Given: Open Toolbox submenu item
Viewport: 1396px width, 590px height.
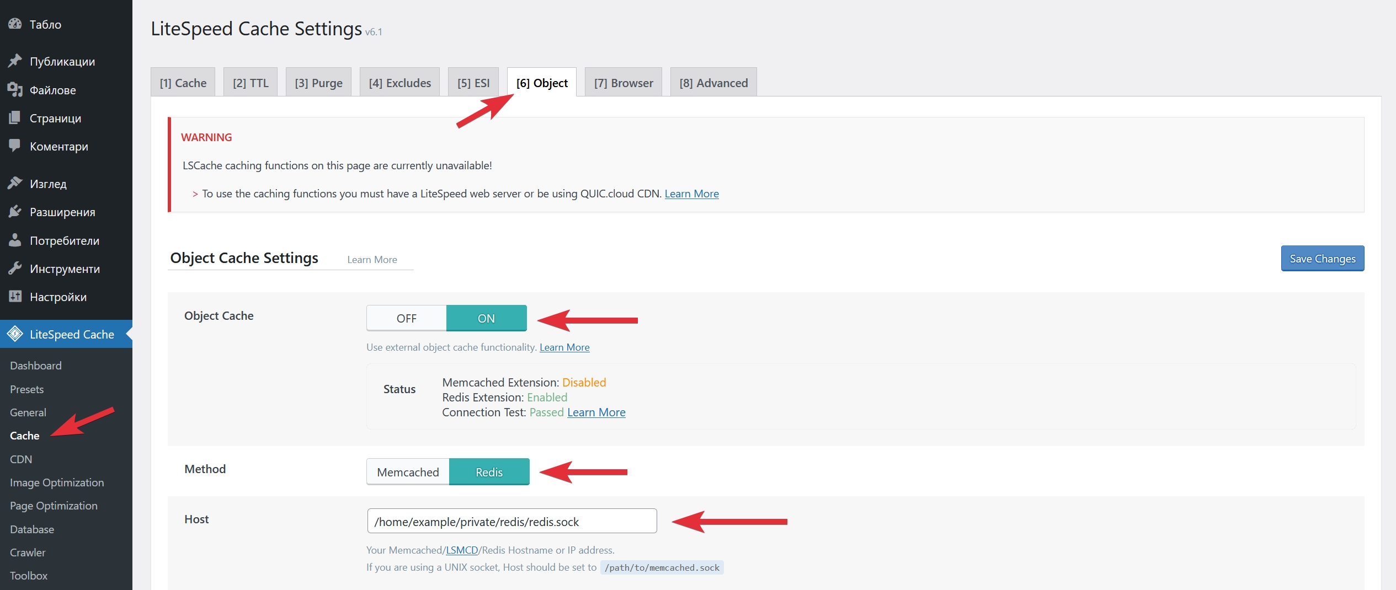Looking at the screenshot, I should pos(29,576).
